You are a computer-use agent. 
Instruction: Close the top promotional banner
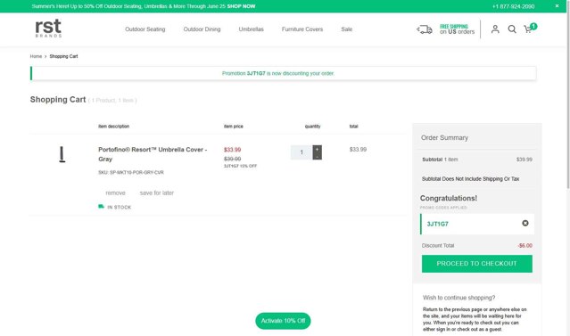557,6
